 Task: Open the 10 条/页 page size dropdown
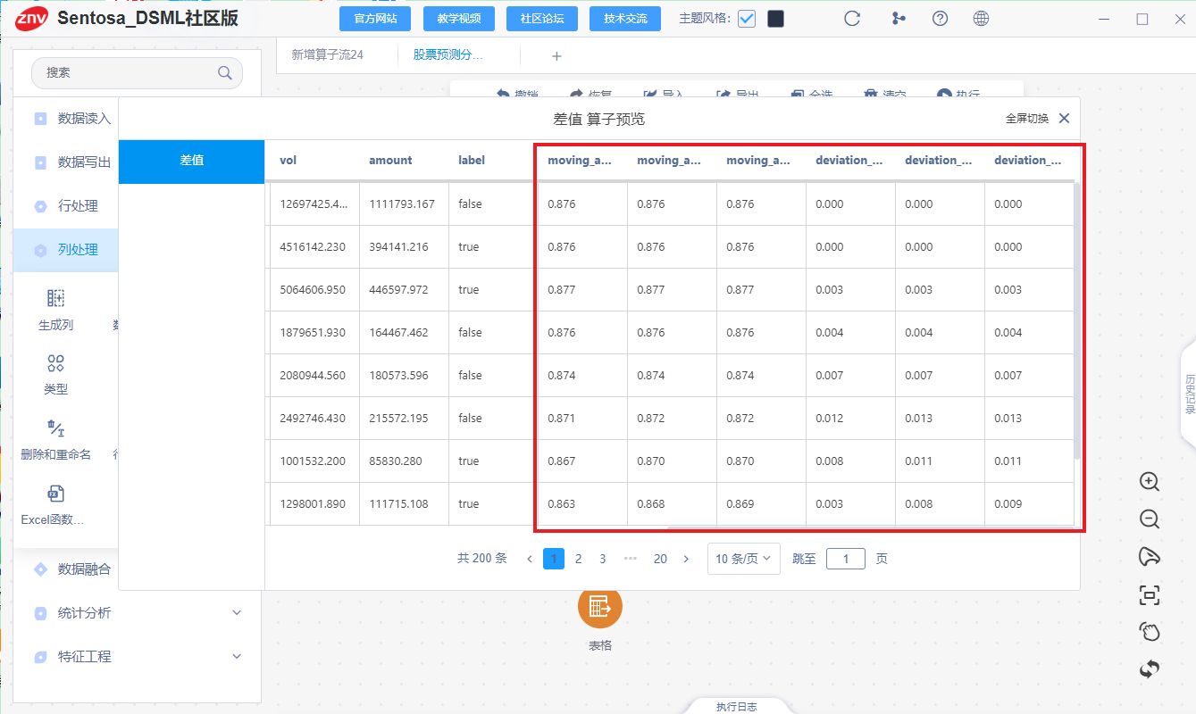point(744,559)
